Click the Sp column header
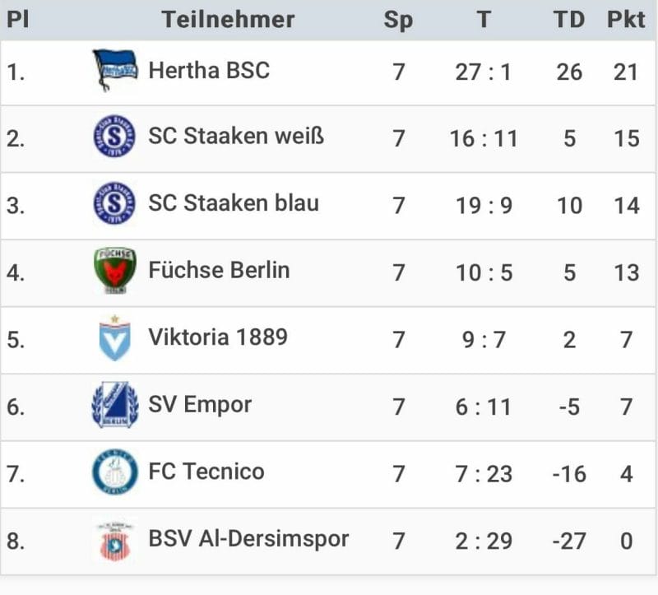658x595 pixels. 398,21
